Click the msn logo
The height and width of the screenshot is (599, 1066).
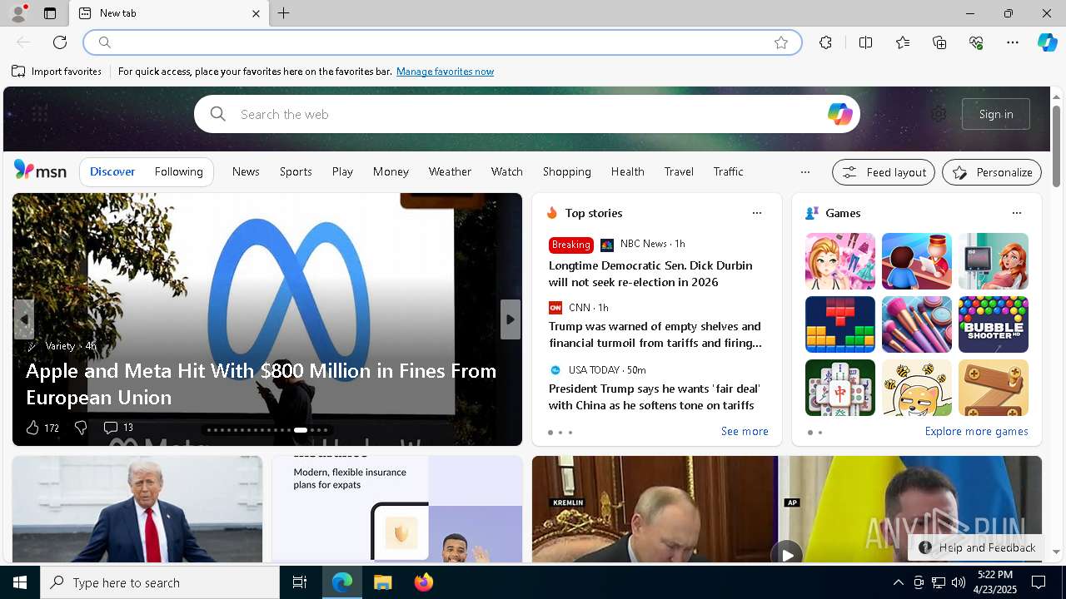pyautogui.click(x=40, y=171)
